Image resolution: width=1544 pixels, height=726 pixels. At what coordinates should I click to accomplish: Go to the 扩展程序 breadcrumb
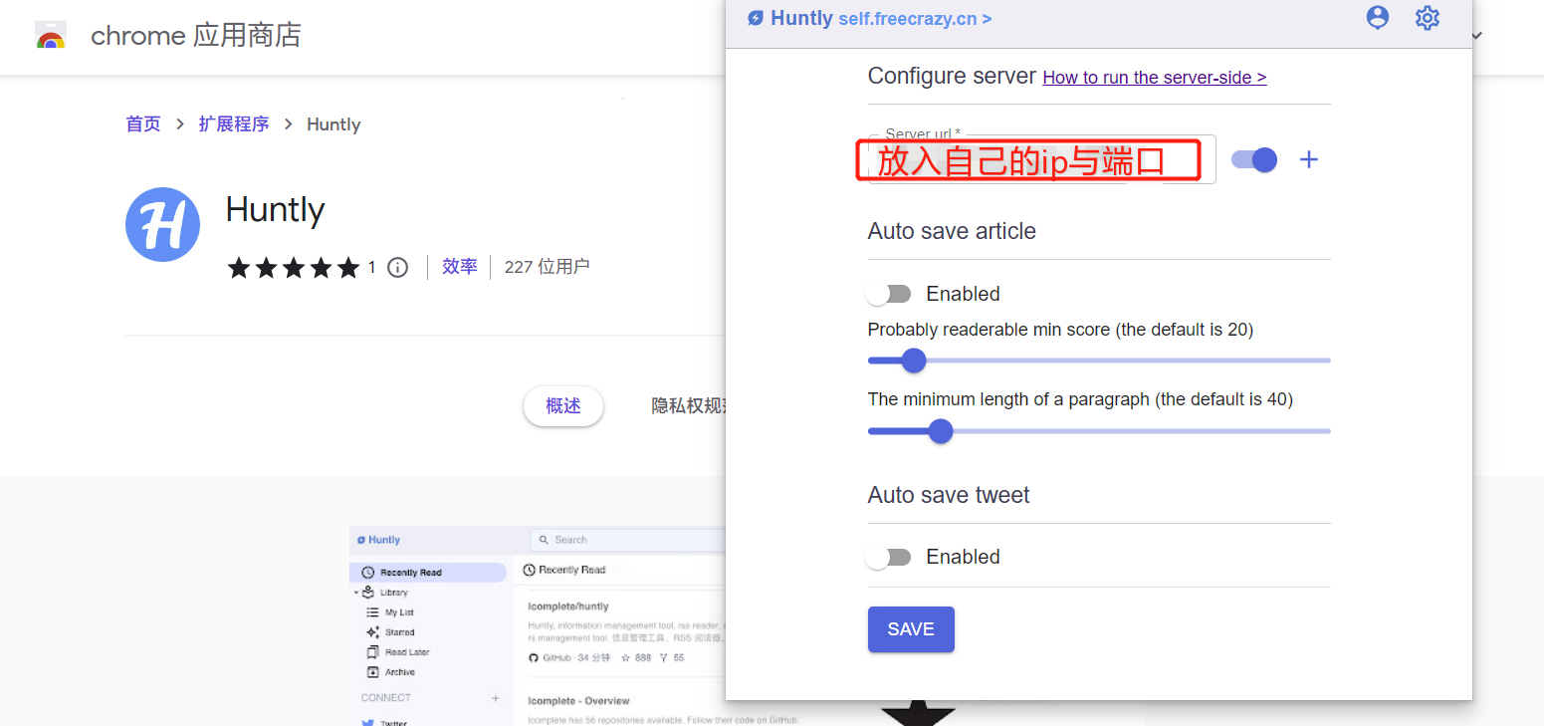(x=234, y=124)
